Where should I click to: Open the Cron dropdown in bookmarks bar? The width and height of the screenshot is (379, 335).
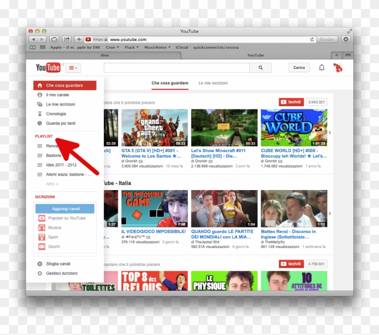[x=112, y=47]
